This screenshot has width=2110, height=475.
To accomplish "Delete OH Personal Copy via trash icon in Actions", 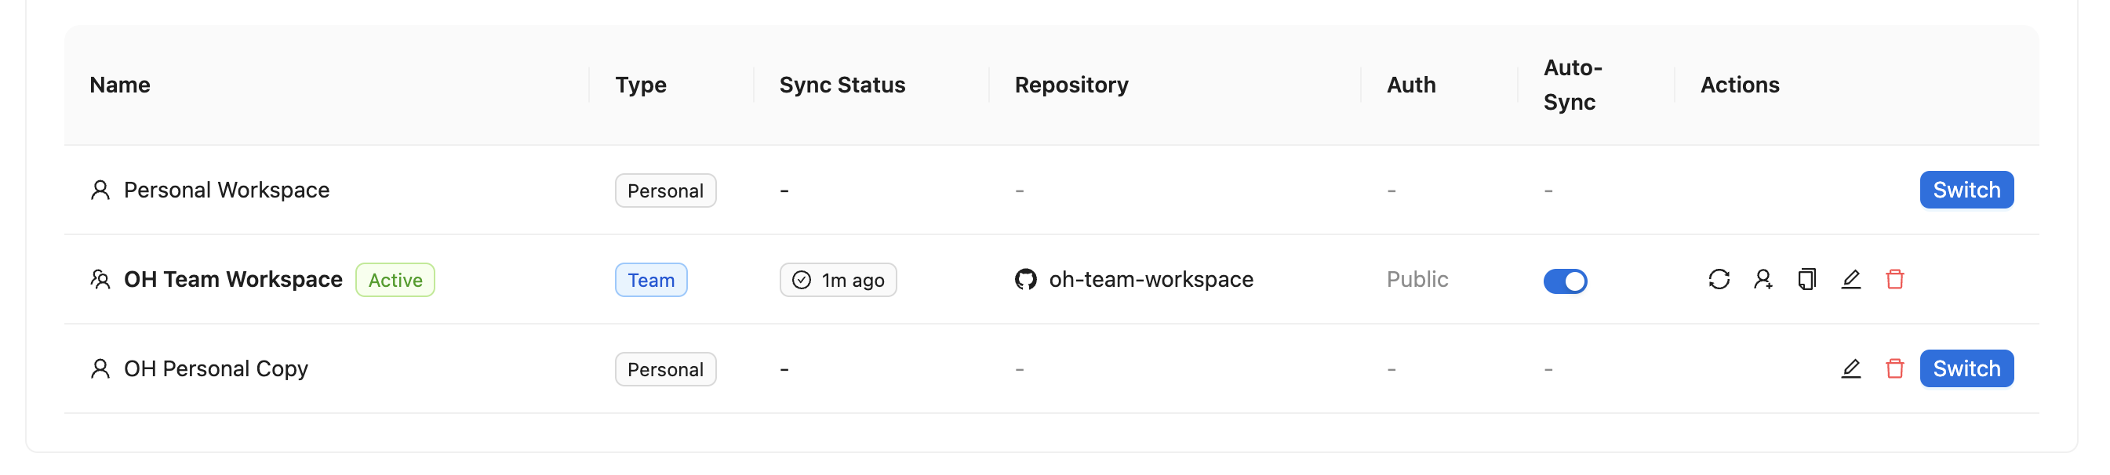I will (x=1895, y=368).
